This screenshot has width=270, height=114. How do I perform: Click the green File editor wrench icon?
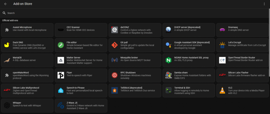coord(61,45)
